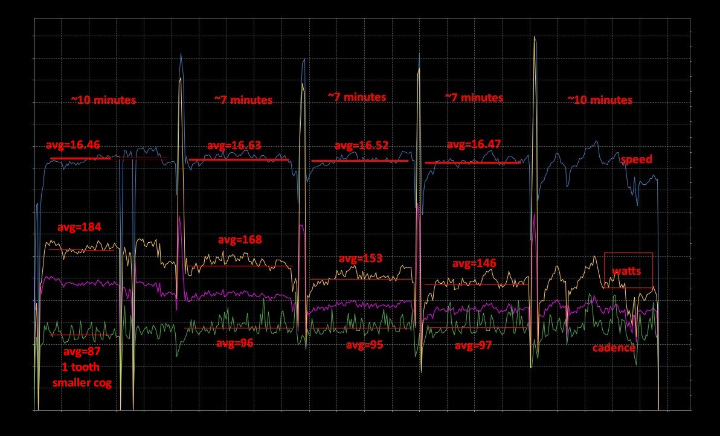Click the avg=153 watts annotation
Viewport: 720px width, 436px height.
pyautogui.click(x=361, y=258)
